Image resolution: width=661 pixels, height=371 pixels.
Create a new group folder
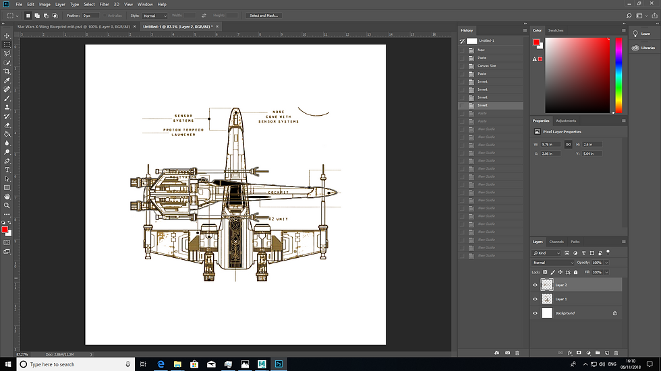coord(598,353)
